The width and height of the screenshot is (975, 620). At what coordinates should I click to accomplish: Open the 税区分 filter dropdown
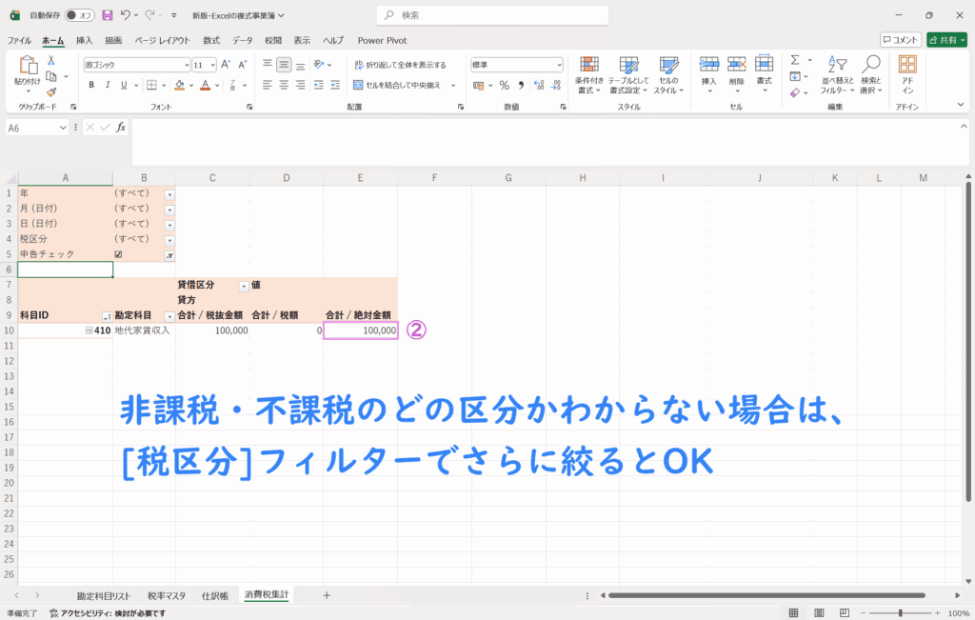[169, 239]
